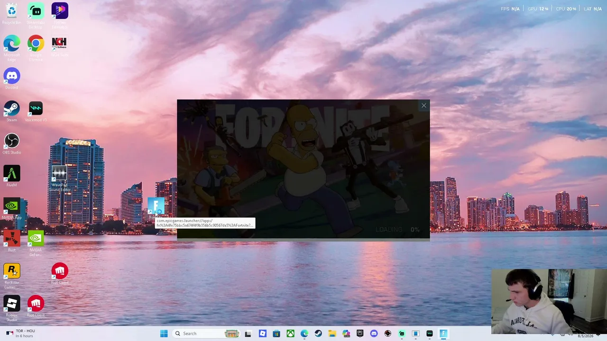Open Task View on the taskbar
The width and height of the screenshot is (607, 341).
click(x=248, y=333)
